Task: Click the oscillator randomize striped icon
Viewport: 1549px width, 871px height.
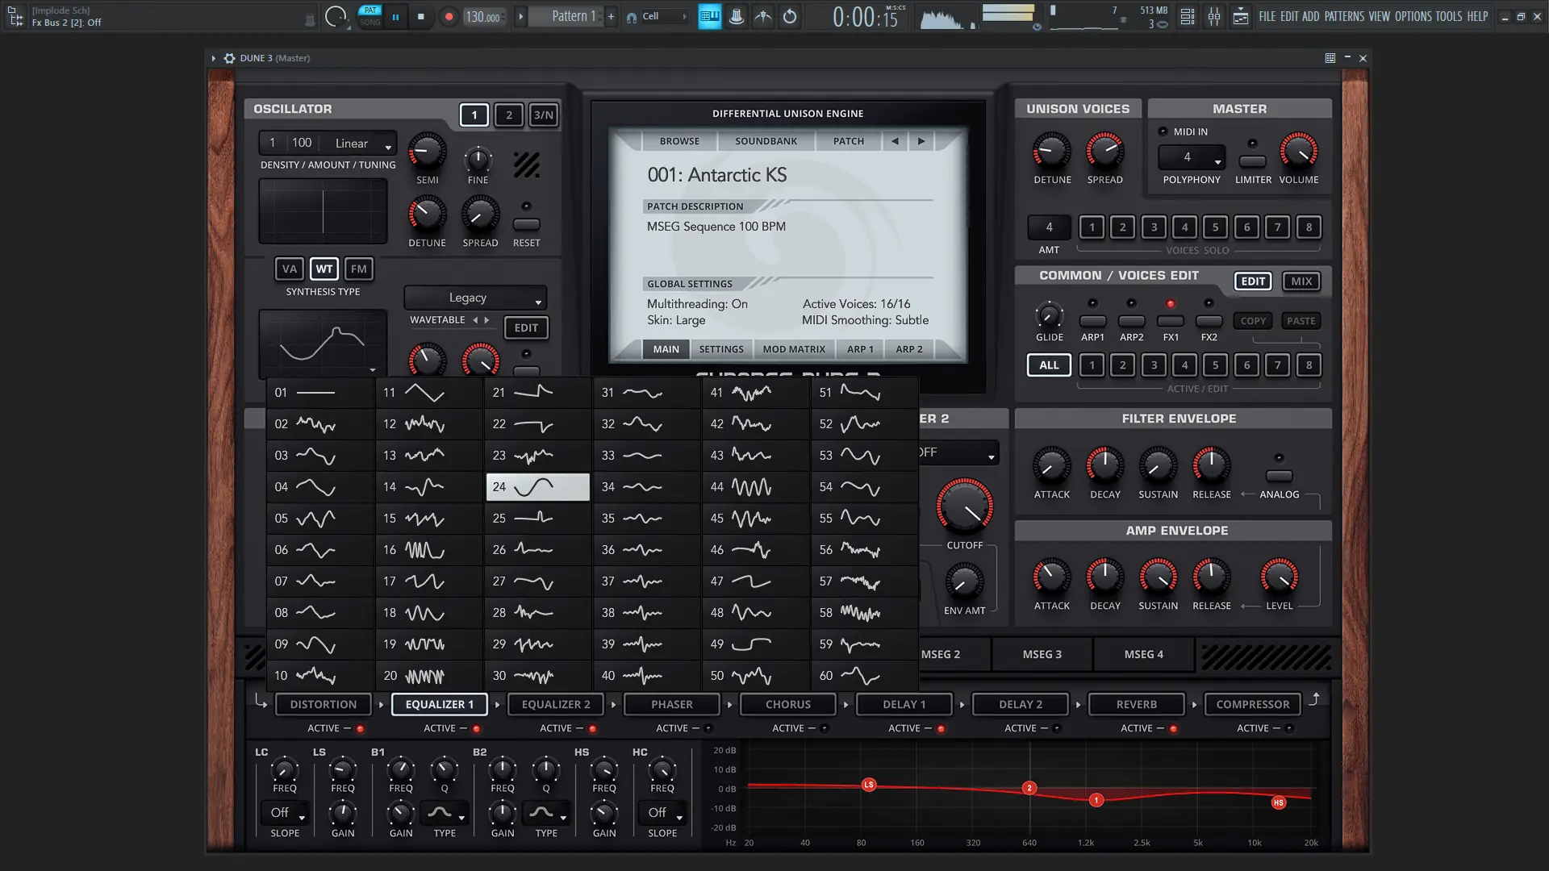Action: 526,165
